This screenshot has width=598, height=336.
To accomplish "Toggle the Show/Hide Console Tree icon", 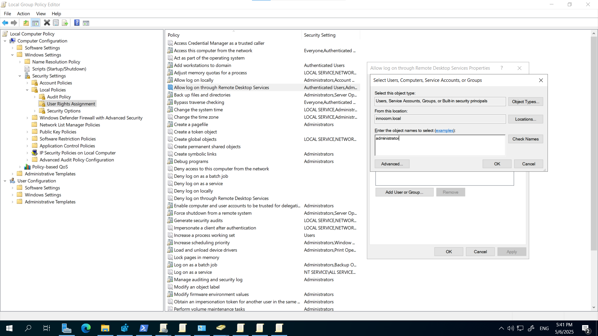I will coord(36,23).
